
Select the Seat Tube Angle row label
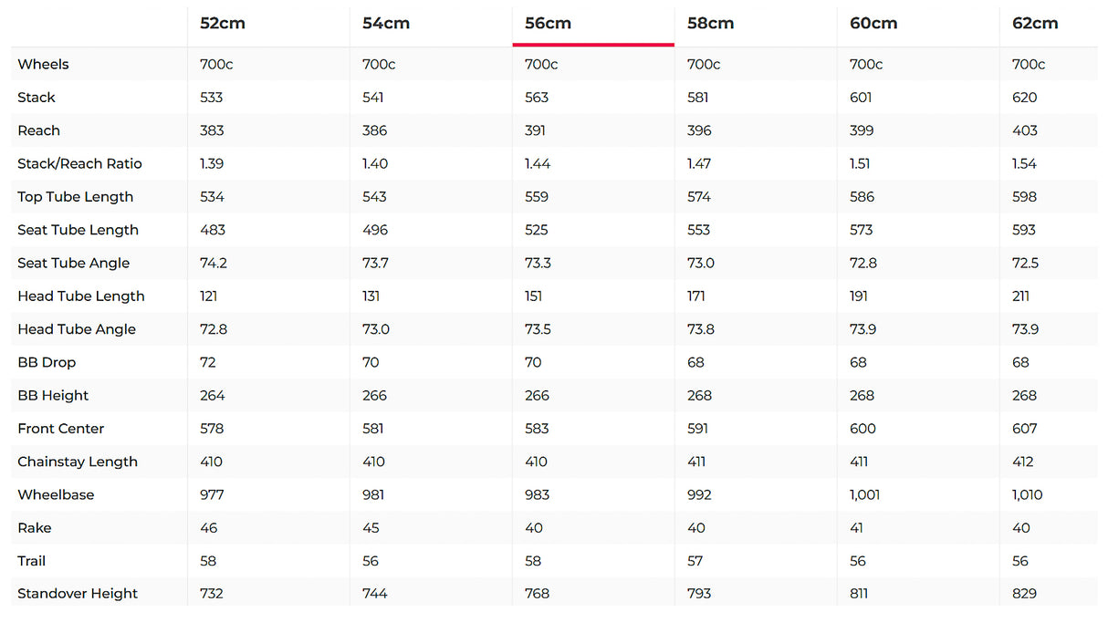(x=73, y=264)
